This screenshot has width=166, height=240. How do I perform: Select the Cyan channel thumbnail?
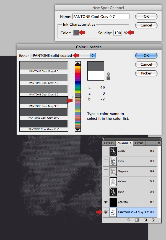point(113,161)
